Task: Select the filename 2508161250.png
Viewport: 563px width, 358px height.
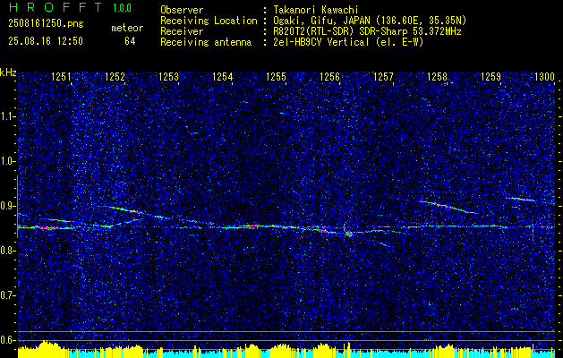Action: point(46,24)
